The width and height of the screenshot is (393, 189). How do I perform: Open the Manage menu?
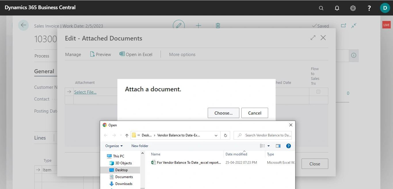73,54
